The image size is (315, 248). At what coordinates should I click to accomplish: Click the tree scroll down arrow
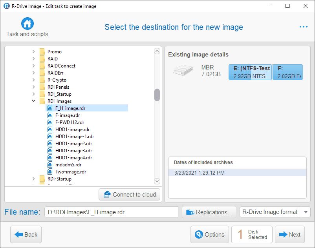157,181
